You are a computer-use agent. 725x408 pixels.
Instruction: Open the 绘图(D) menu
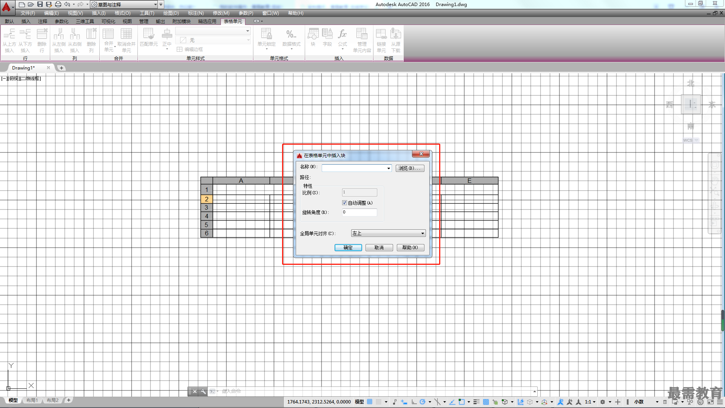(x=171, y=13)
